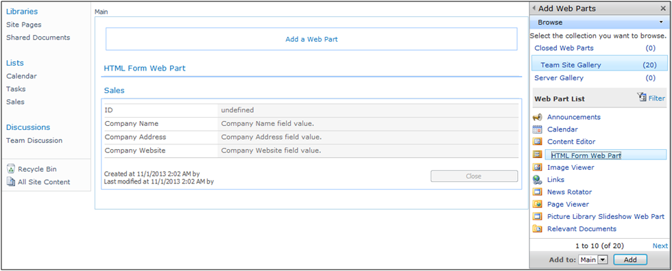Select the Closed Web Parts collection
This screenshot has height=271, width=672.
(564, 49)
